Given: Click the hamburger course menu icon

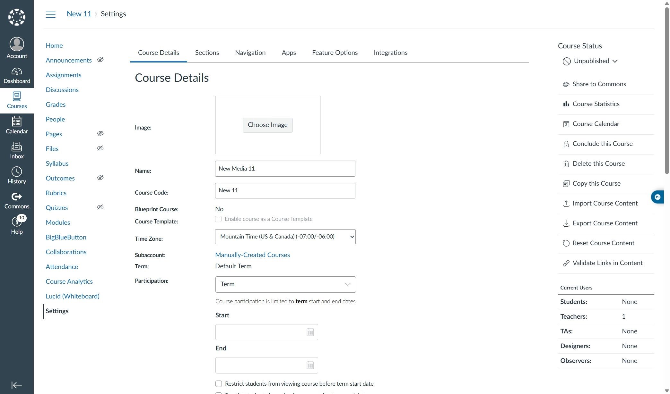Looking at the screenshot, I should pyautogui.click(x=50, y=14).
